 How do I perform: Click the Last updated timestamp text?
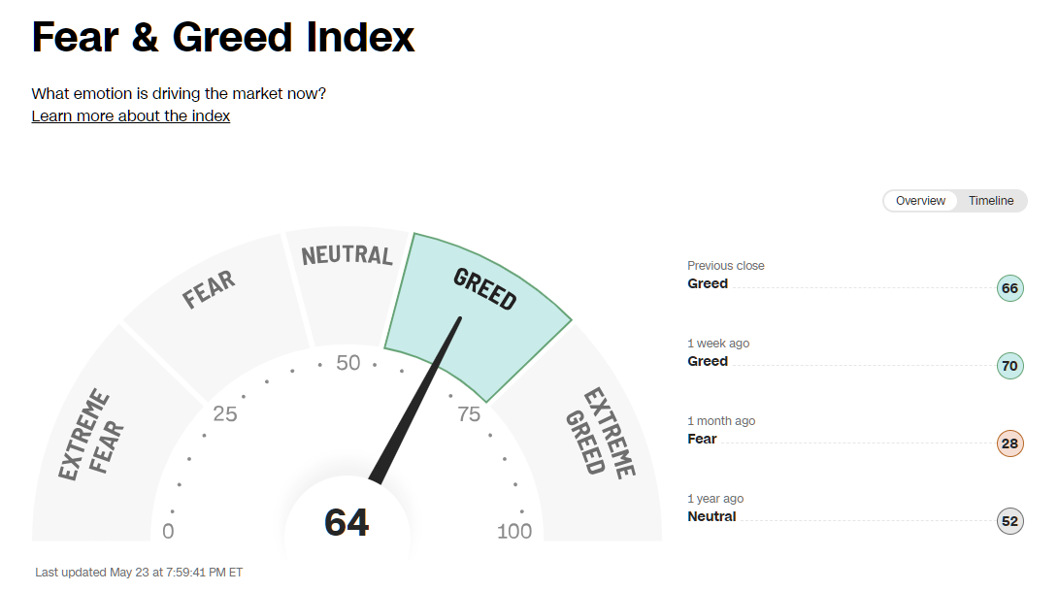(x=137, y=572)
